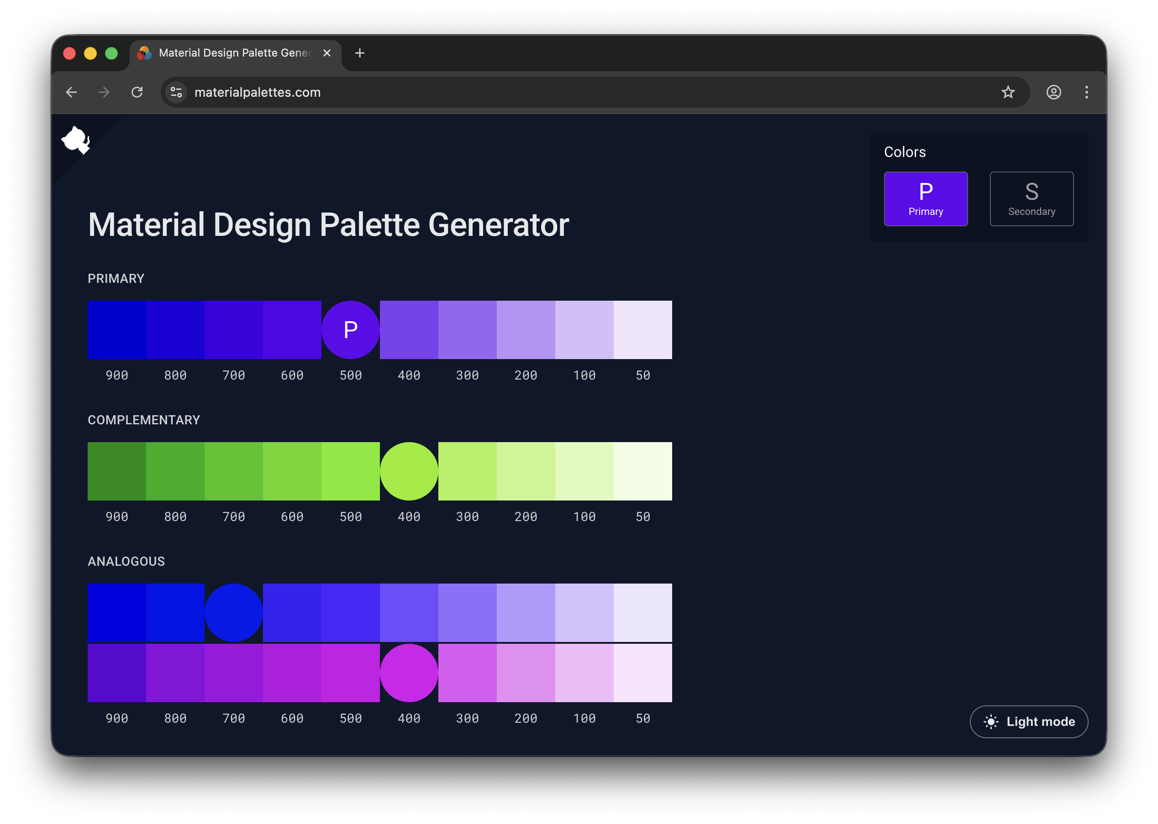Close the Material Design Palette Generator tab
Image resolution: width=1158 pixels, height=824 pixels.
(x=327, y=52)
